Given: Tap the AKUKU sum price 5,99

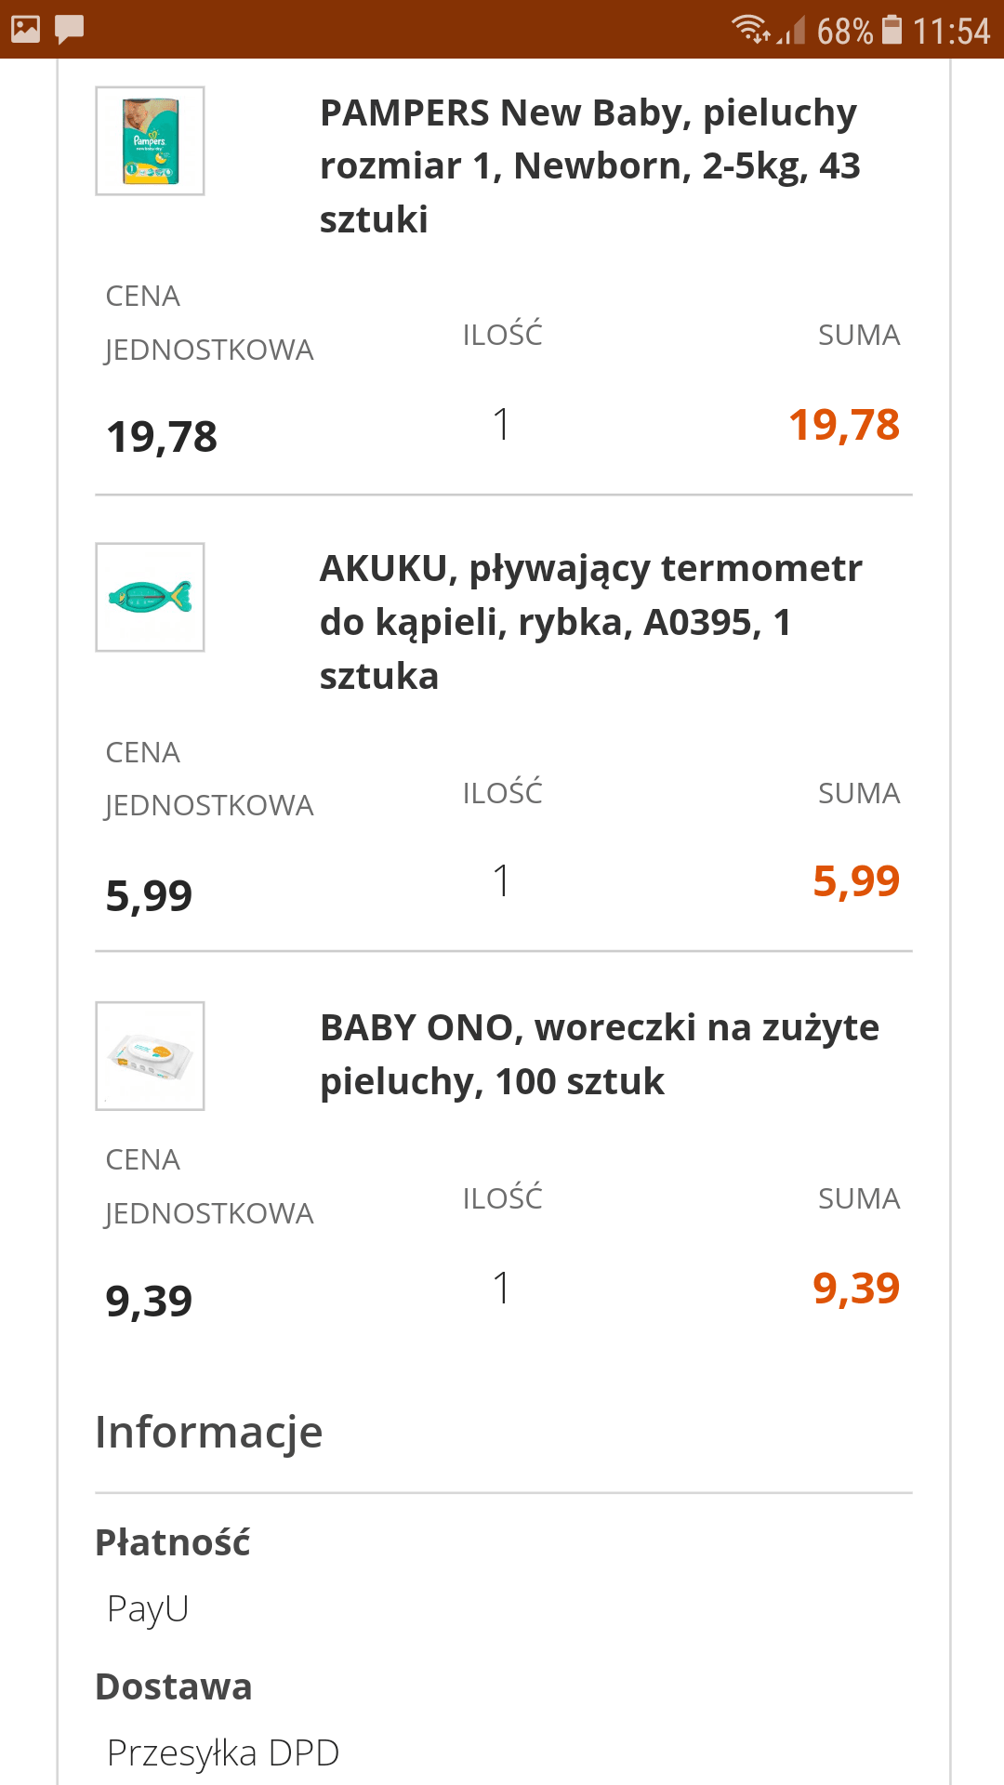Looking at the screenshot, I should click(855, 880).
